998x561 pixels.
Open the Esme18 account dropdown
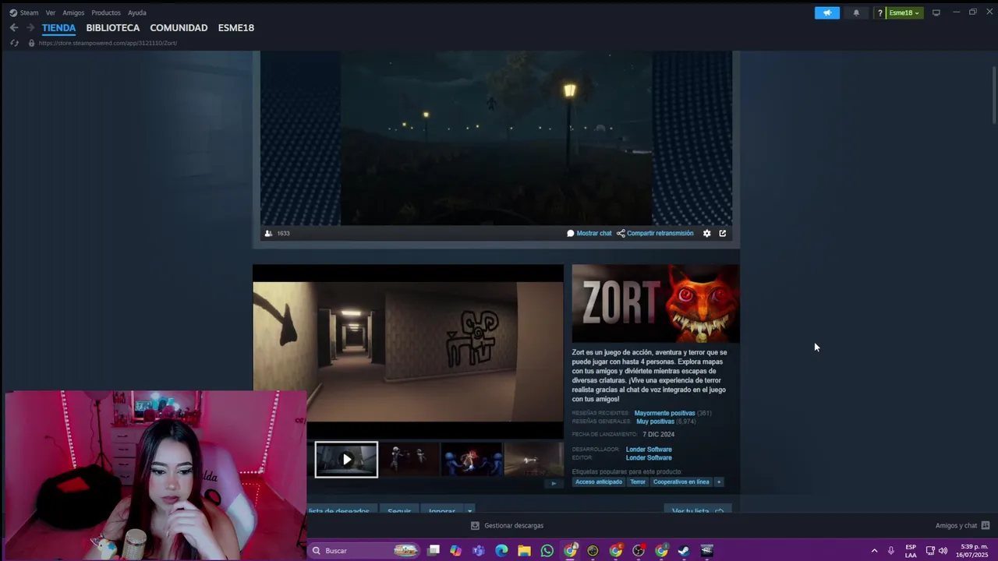click(x=904, y=12)
